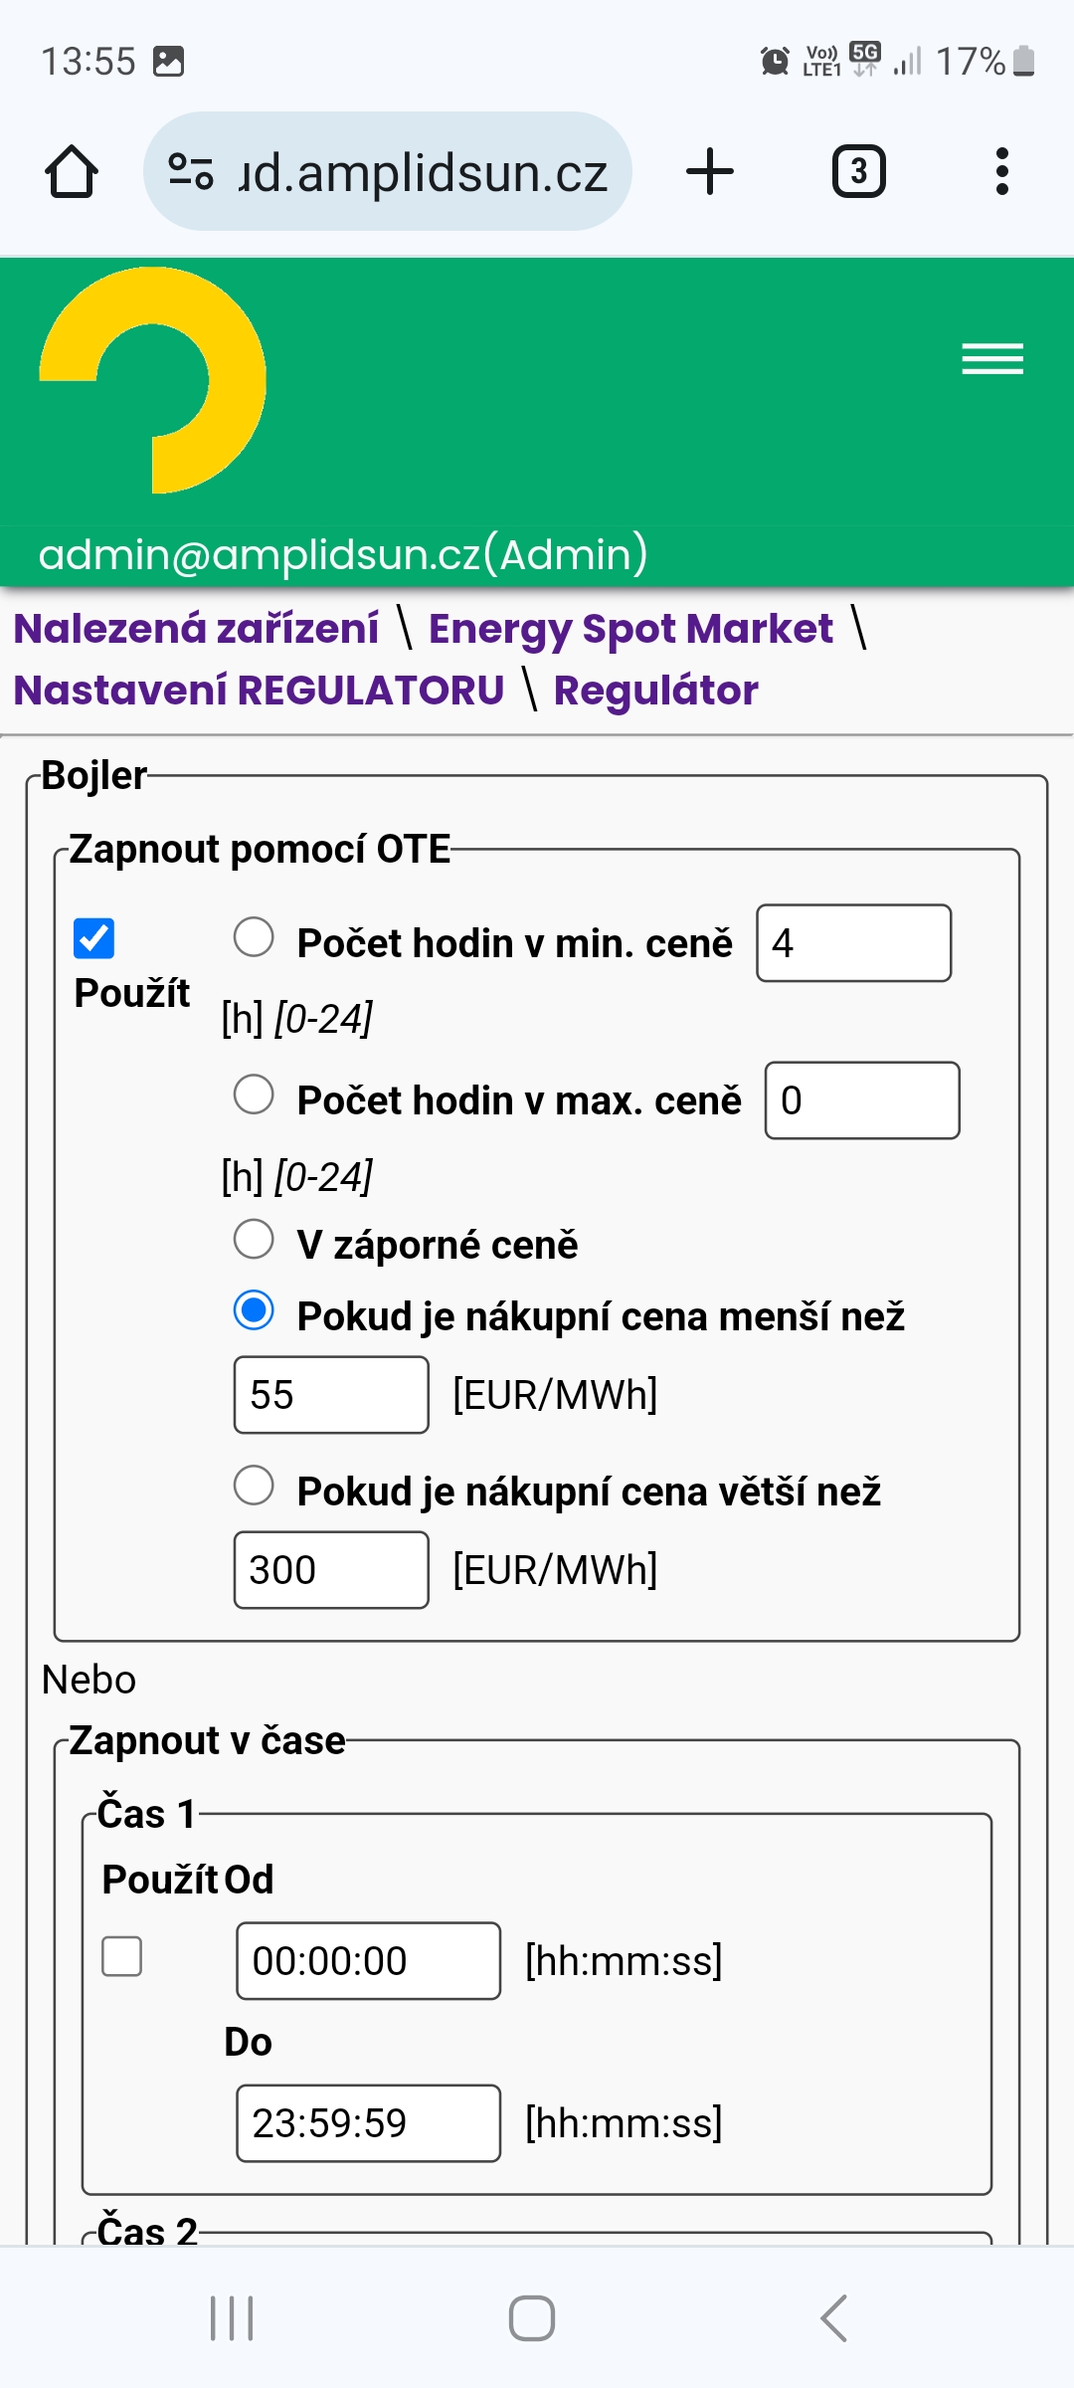The height and width of the screenshot is (2388, 1074).
Task: Enable the Čas 1 Použít checkbox
Action: coord(122,1956)
